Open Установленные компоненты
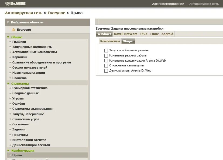The width and height of the screenshot is (223, 160). [35, 52]
